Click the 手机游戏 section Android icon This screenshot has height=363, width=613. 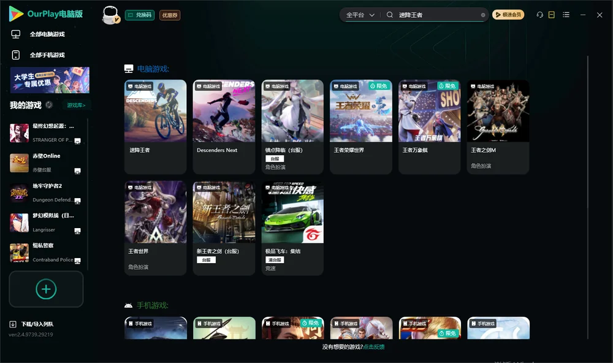(x=128, y=305)
